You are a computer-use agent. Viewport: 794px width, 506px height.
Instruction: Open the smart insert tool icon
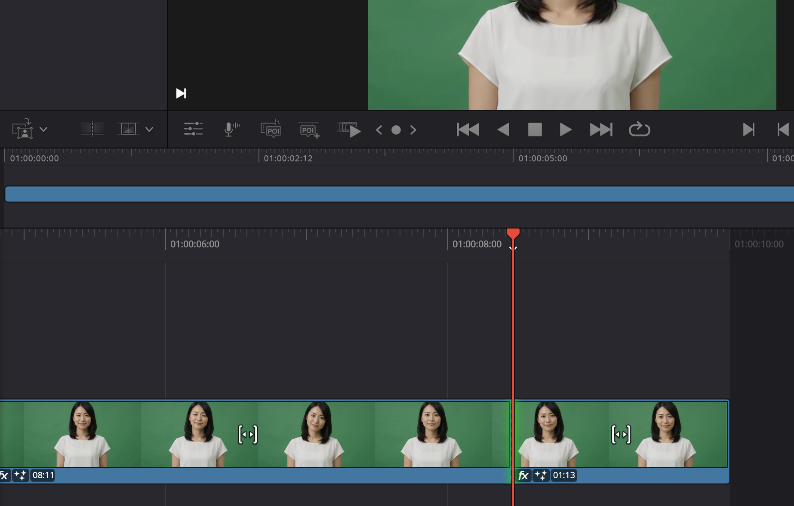[23, 129]
